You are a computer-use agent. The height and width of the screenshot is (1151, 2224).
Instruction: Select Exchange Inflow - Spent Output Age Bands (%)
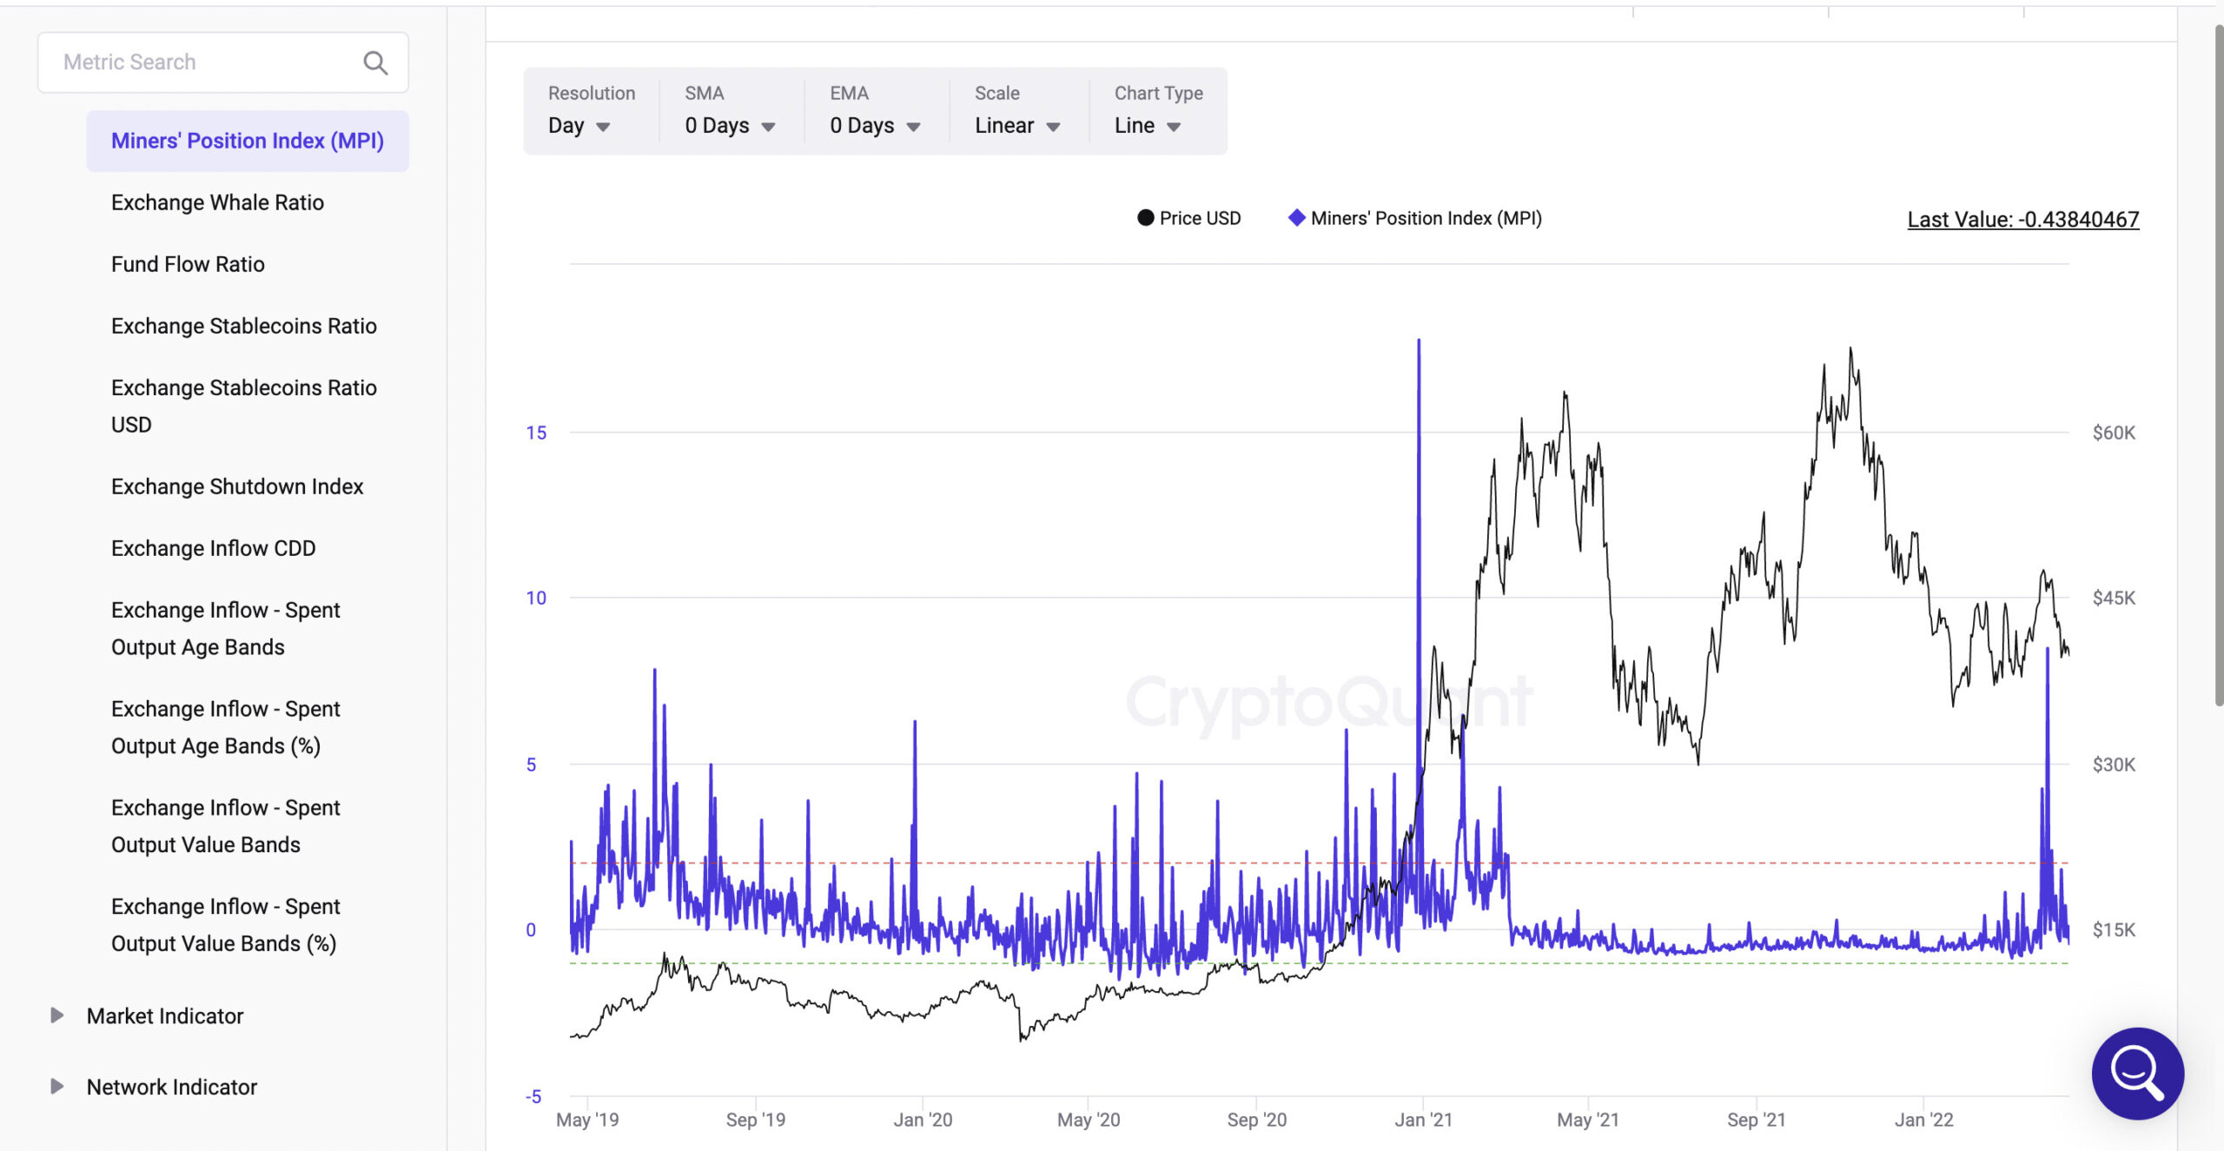(x=226, y=727)
